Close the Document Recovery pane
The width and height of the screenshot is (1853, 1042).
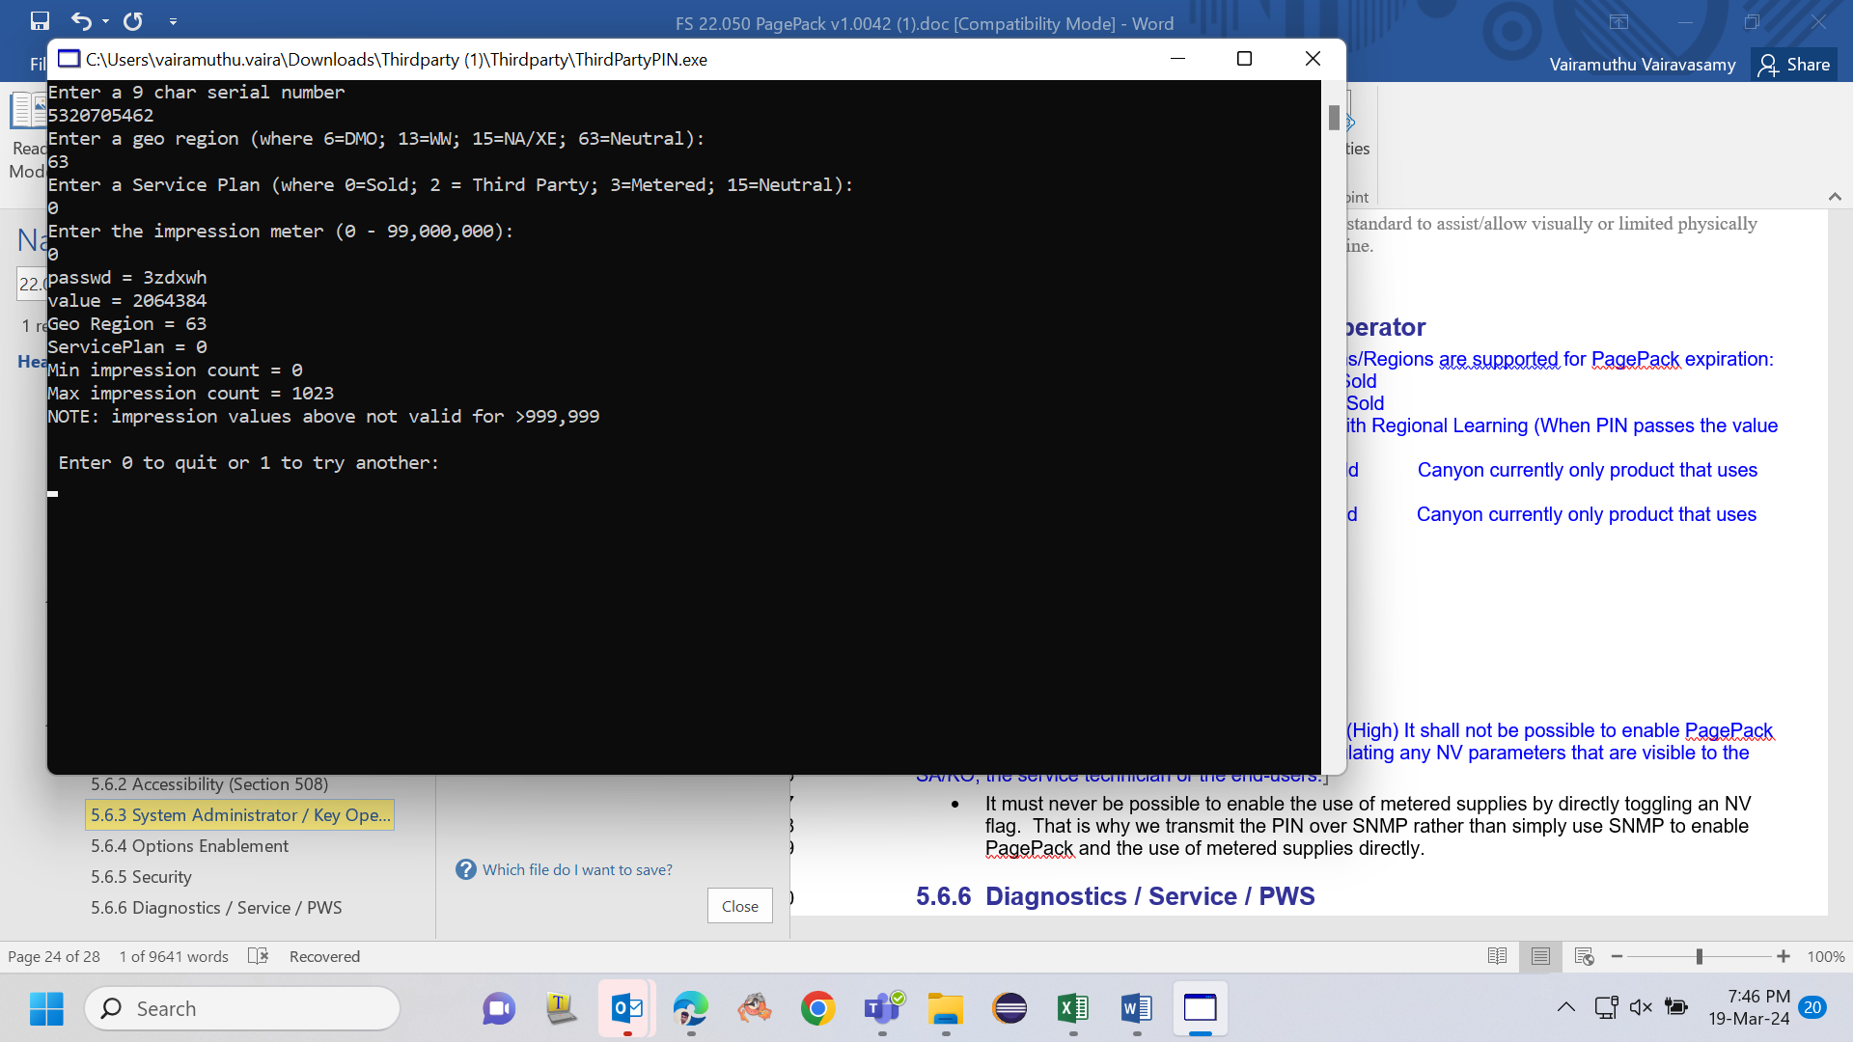click(x=740, y=906)
